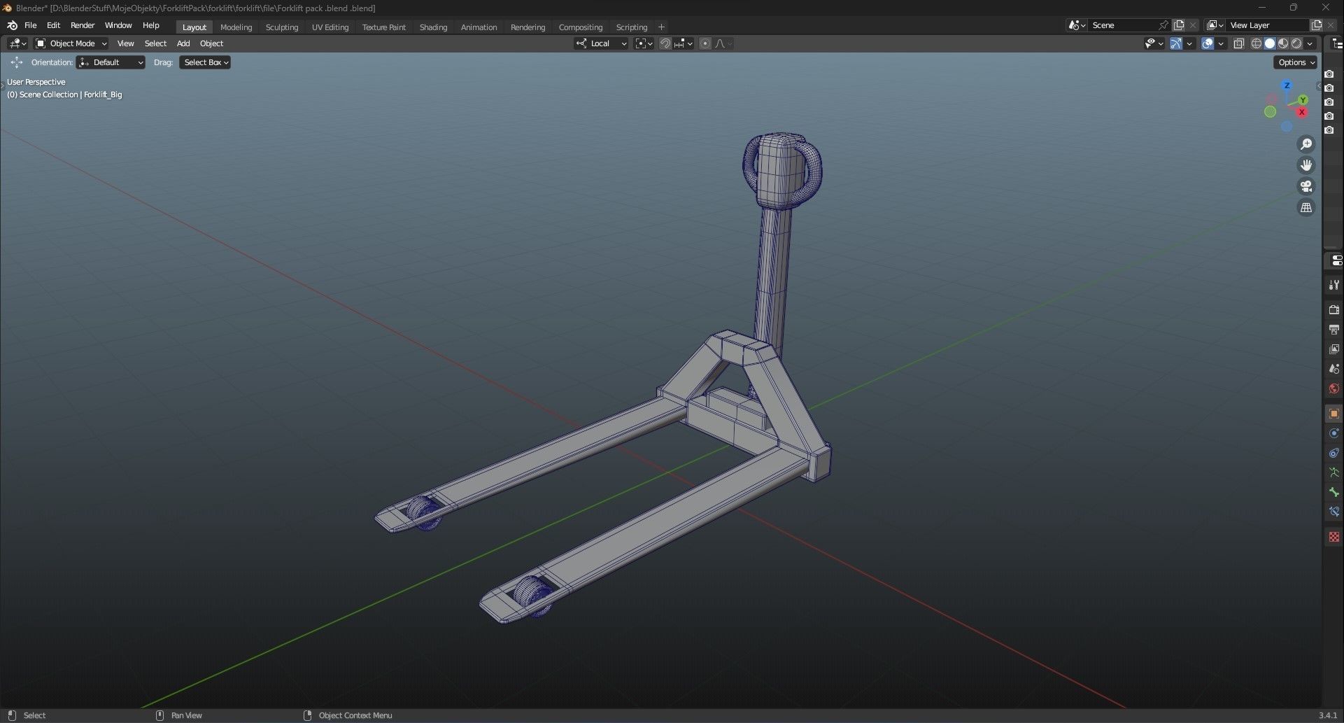Switch to rendered viewport shading

1296,43
